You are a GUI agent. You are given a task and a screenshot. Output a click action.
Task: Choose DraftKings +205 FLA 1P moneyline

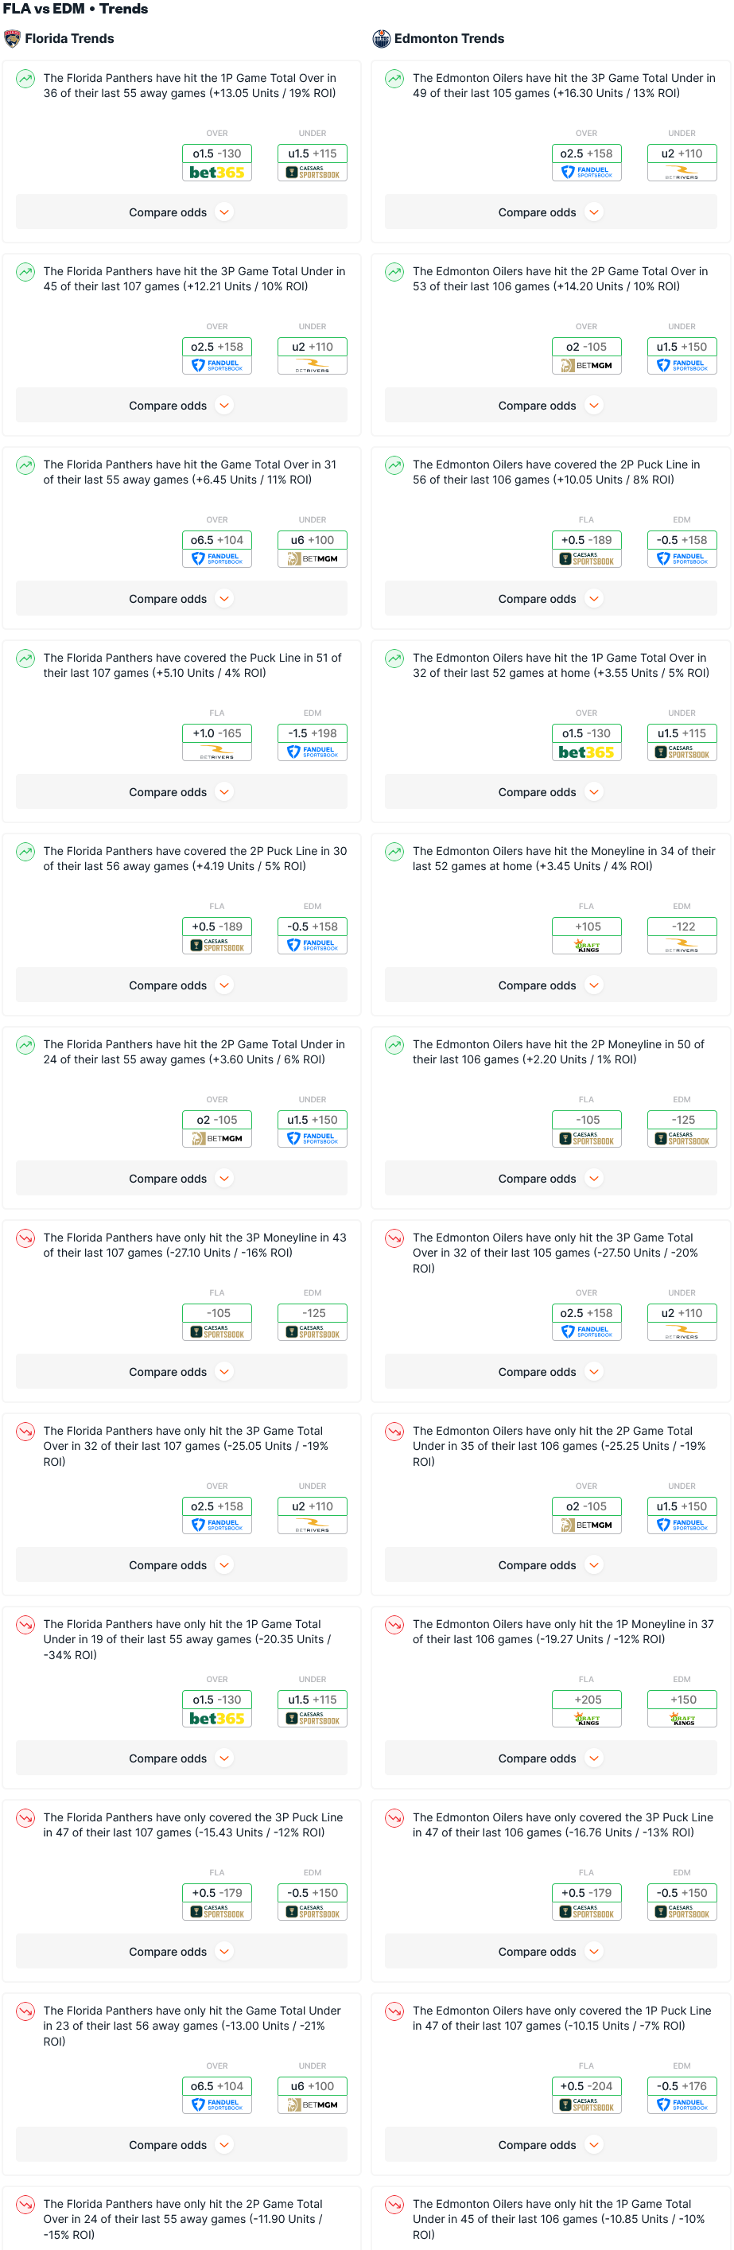tap(586, 1708)
